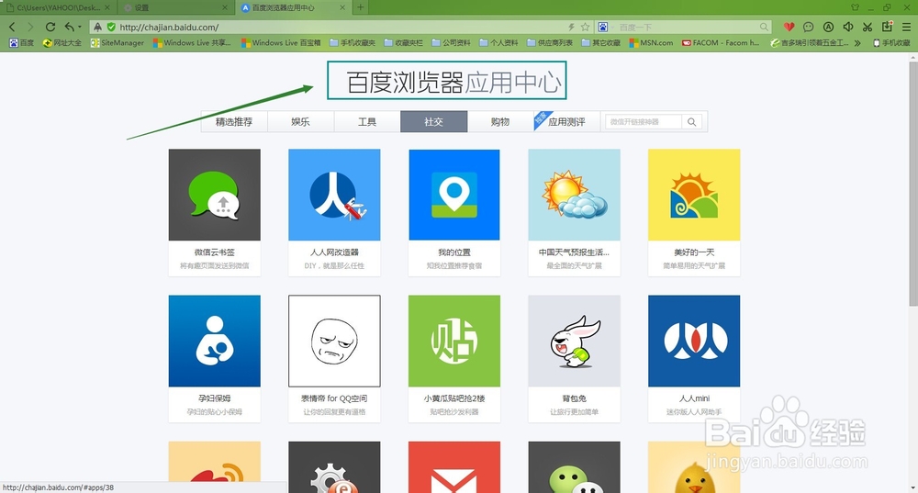
Task: Open the Windows Live 共享 bookmark
Action: click(192, 43)
